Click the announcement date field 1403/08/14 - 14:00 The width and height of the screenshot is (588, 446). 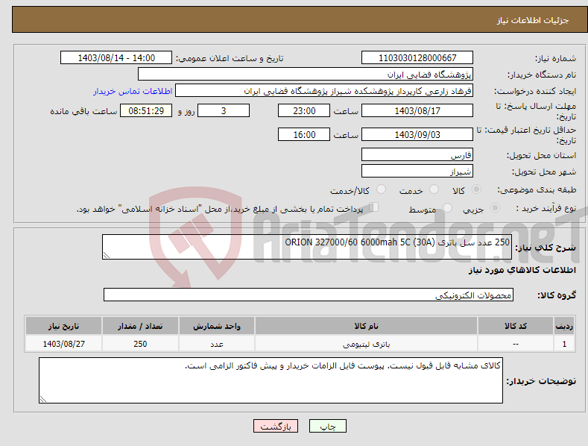[116, 58]
